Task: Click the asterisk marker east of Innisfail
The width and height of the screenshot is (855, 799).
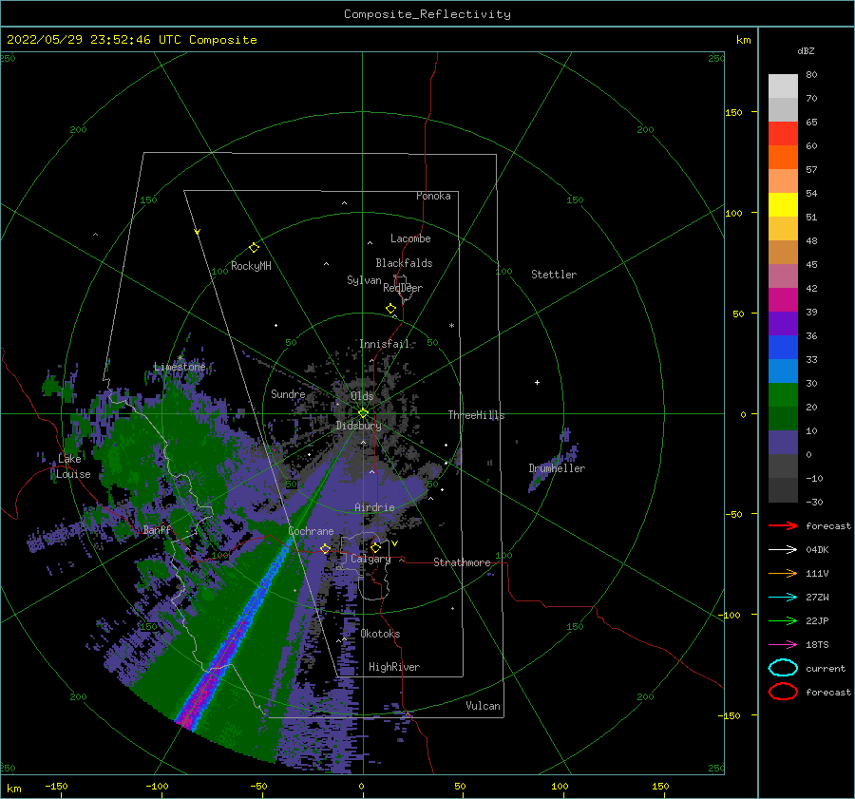Action: (x=451, y=326)
